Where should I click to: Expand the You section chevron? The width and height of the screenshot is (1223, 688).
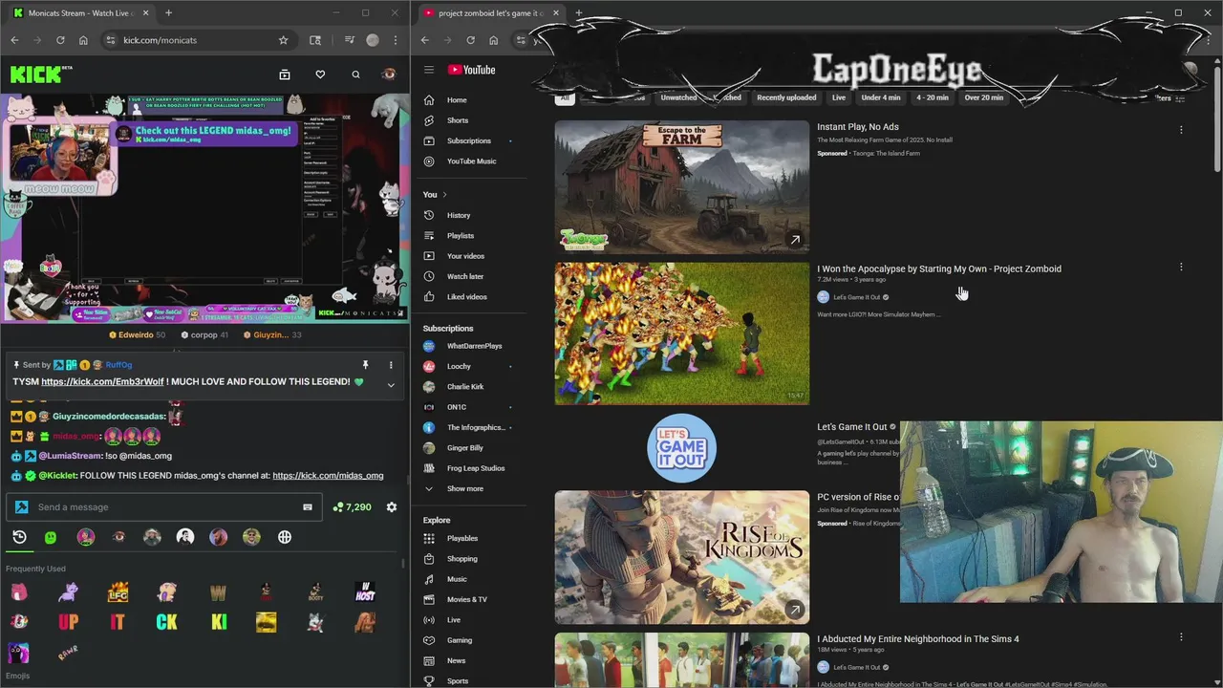[x=443, y=195]
